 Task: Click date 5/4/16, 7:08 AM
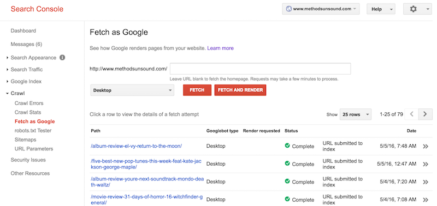(398, 199)
